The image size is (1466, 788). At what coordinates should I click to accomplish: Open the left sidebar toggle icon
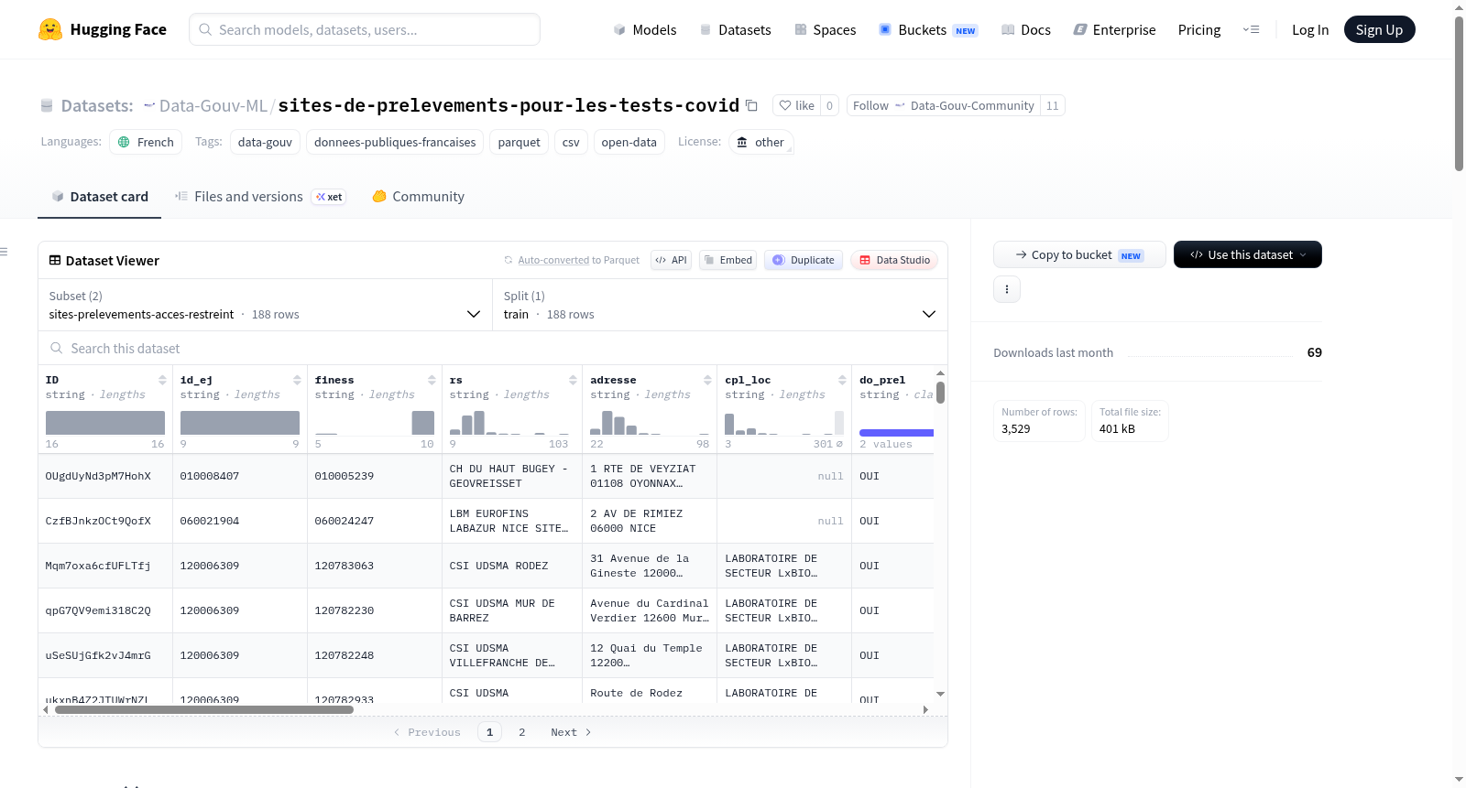(x=4, y=252)
